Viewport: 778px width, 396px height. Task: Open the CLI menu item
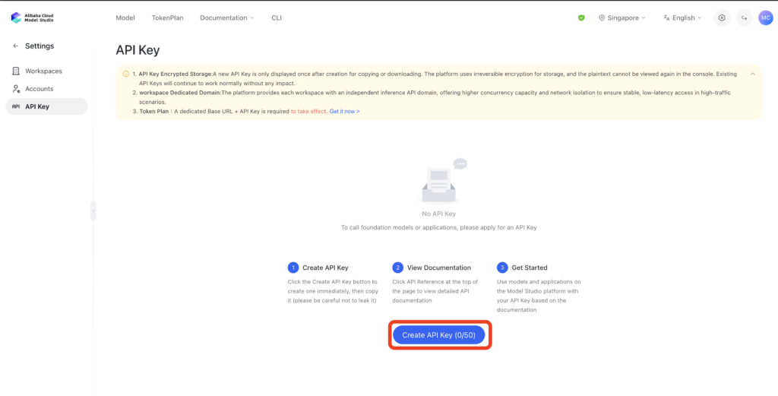click(x=277, y=18)
